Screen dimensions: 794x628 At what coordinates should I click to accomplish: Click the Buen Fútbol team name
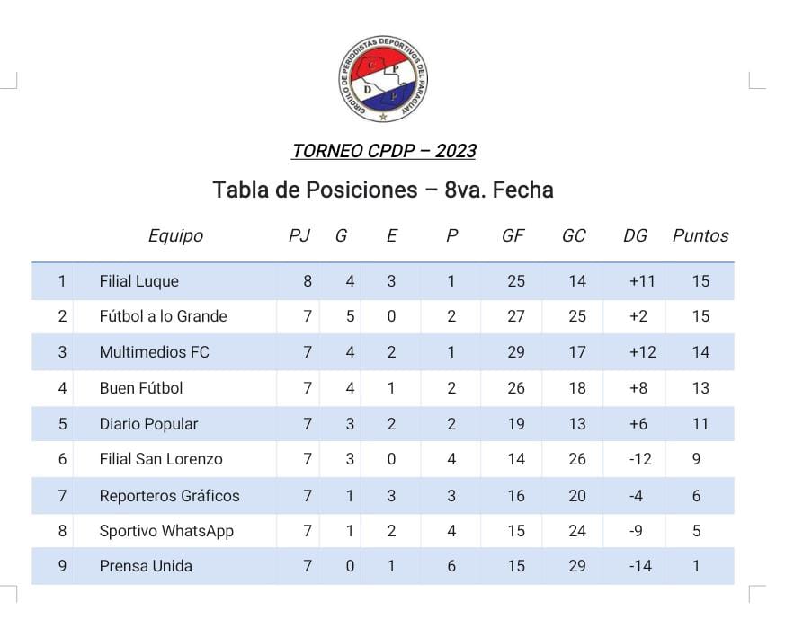click(x=141, y=387)
